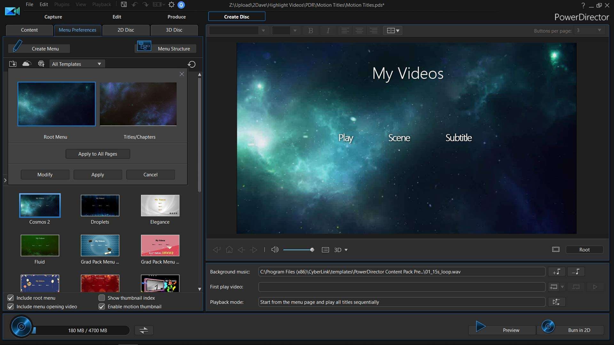The image size is (614, 345).
Task: Open the import menu templates icon
Action: click(x=13, y=64)
